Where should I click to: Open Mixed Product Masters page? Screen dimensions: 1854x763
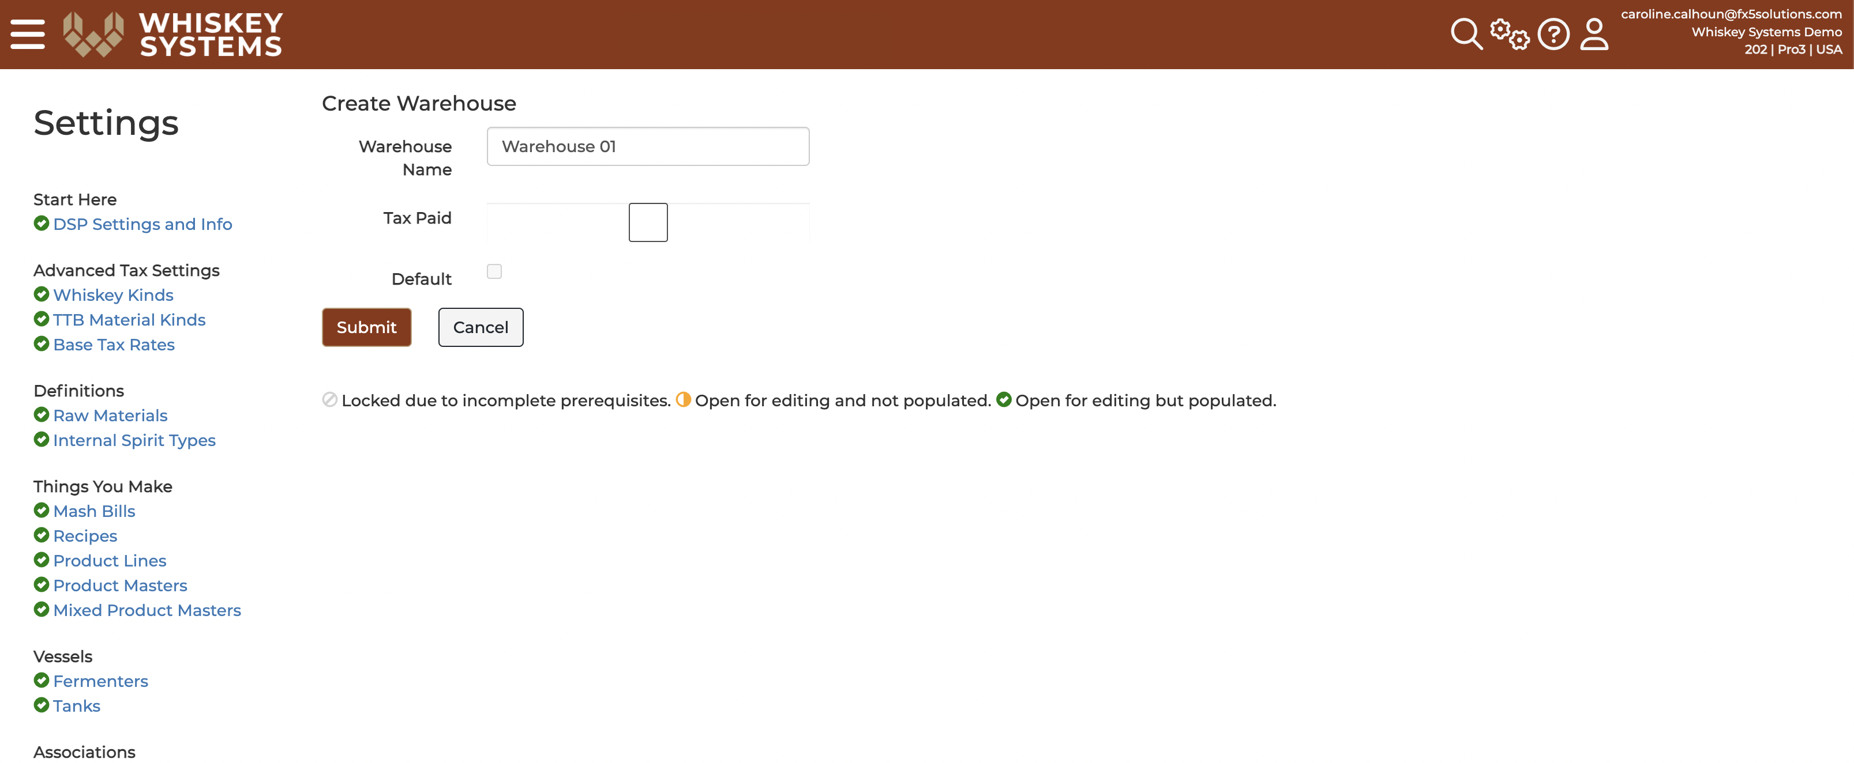(147, 610)
